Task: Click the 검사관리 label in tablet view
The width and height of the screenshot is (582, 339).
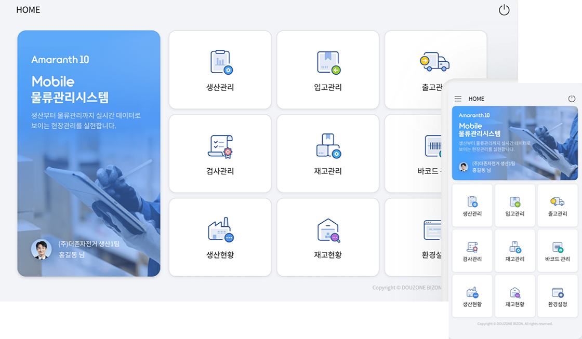Action: pyautogui.click(x=220, y=171)
